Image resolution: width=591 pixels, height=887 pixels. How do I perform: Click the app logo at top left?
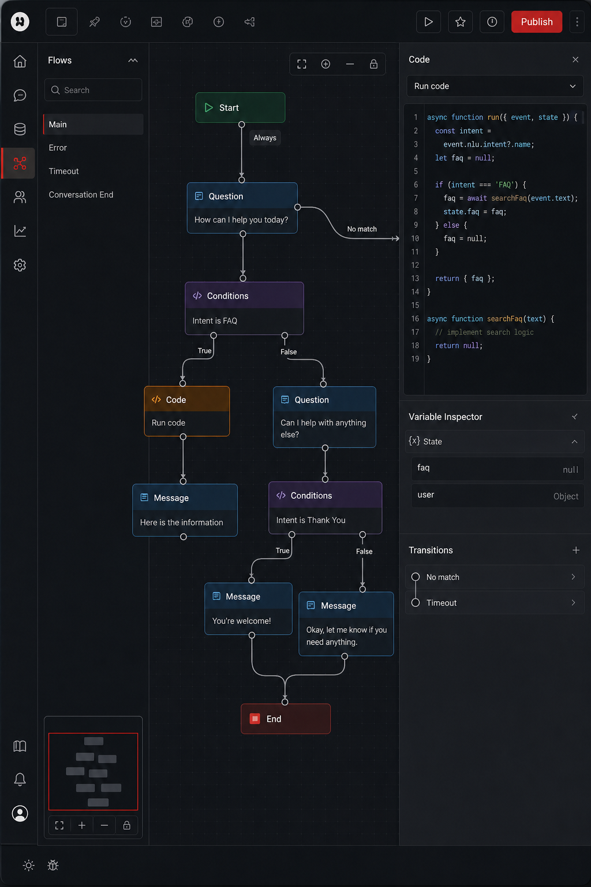[20, 22]
